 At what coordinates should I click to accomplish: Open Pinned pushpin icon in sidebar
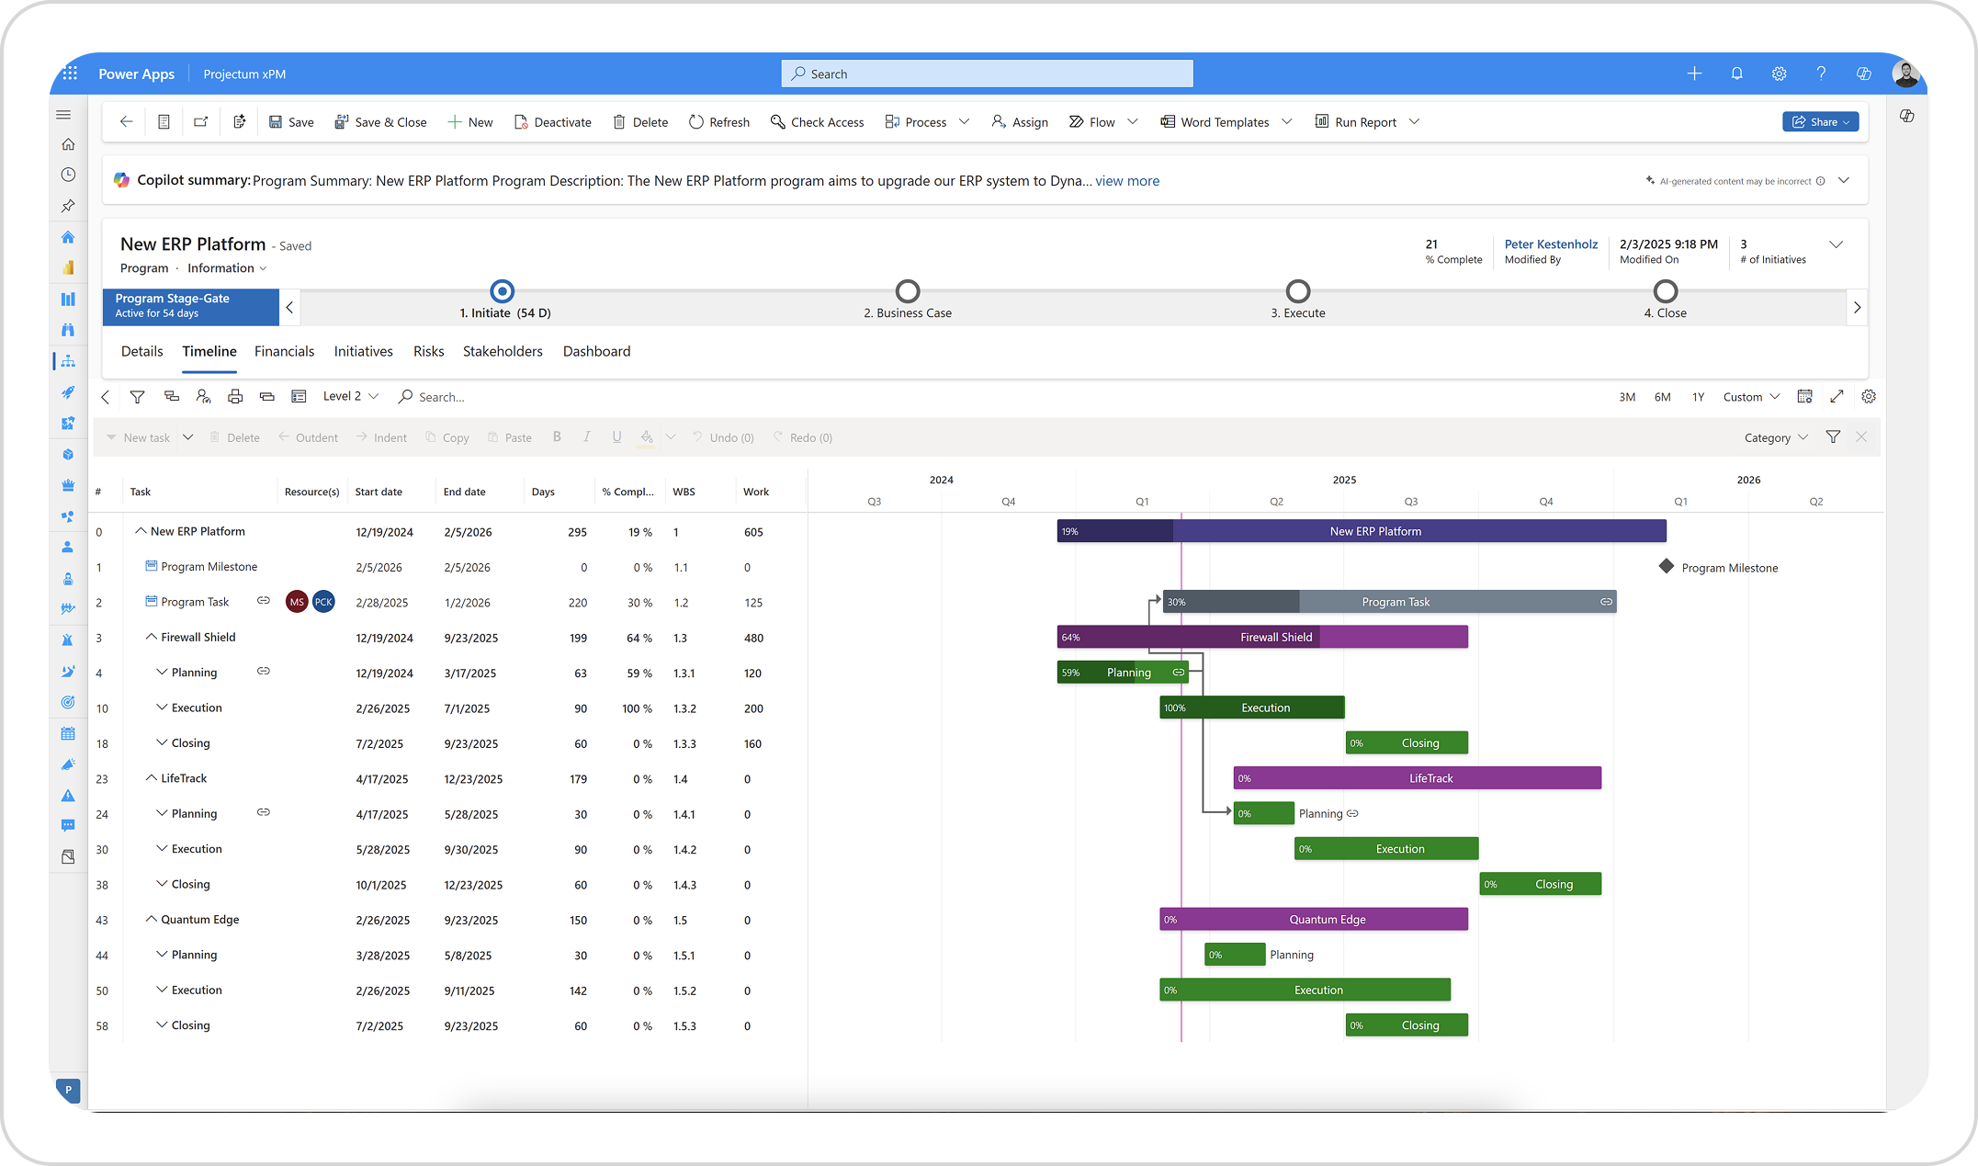point(68,206)
